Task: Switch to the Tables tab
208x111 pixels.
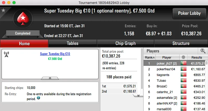Action: 73,43
